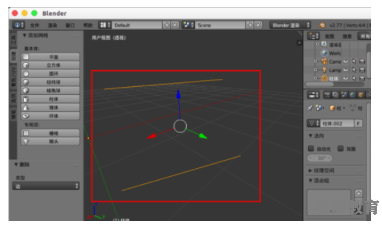Click the torus (环体) primitive icon
This screenshot has width=382, height=225.
pos(26,116)
